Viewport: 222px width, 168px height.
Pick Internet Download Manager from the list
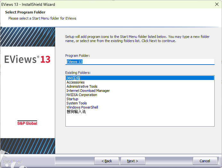88,91
